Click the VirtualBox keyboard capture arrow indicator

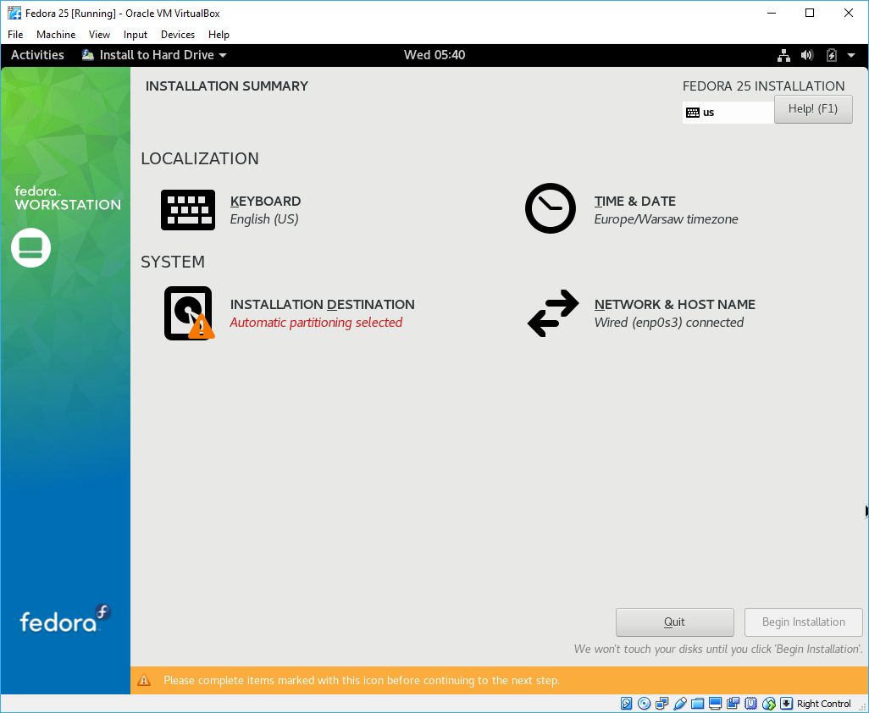tap(787, 704)
